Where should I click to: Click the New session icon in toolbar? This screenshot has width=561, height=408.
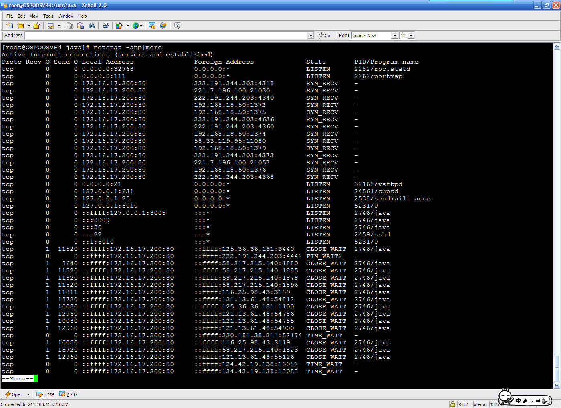click(10, 26)
